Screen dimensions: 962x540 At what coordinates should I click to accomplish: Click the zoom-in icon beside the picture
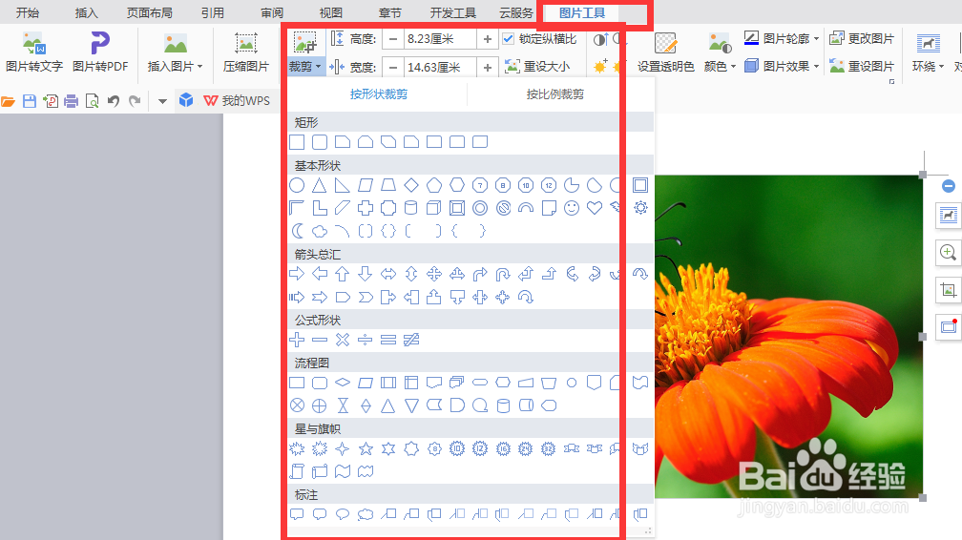point(949,252)
